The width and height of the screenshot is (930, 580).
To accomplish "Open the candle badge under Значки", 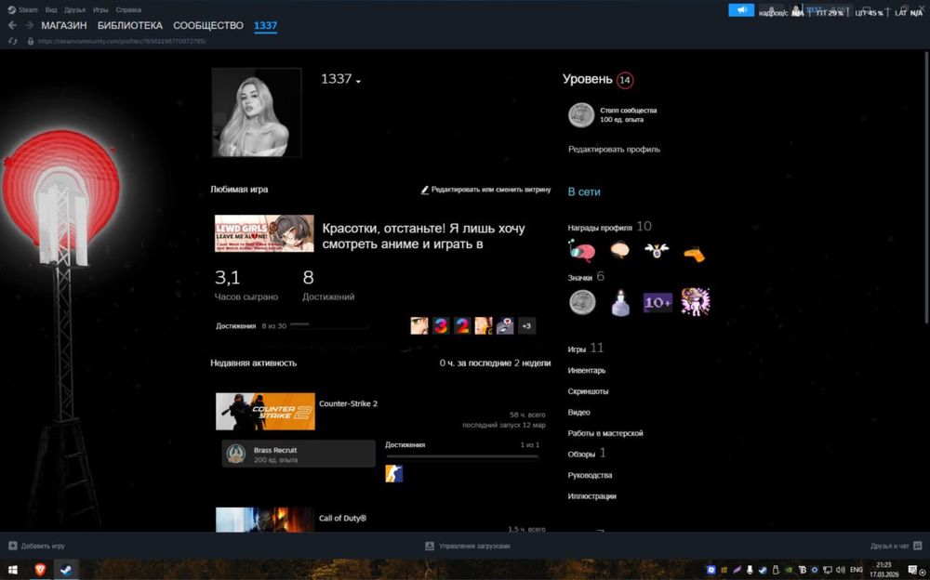I will click(x=620, y=302).
